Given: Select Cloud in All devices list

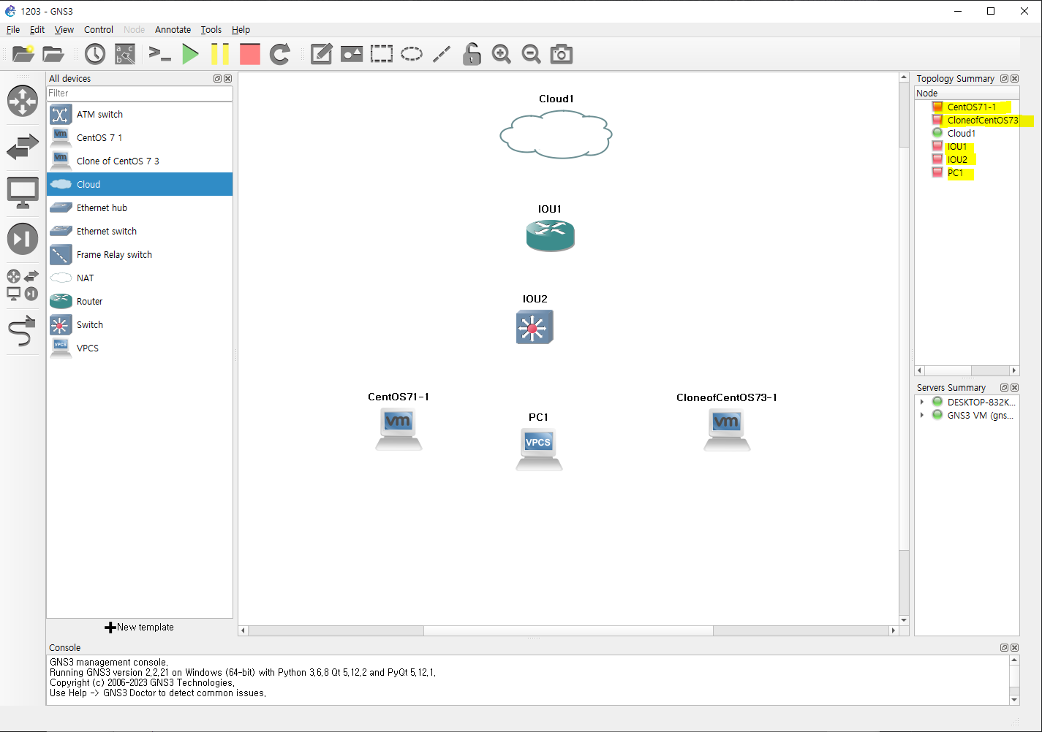Looking at the screenshot, I should [x=140, y=184].
